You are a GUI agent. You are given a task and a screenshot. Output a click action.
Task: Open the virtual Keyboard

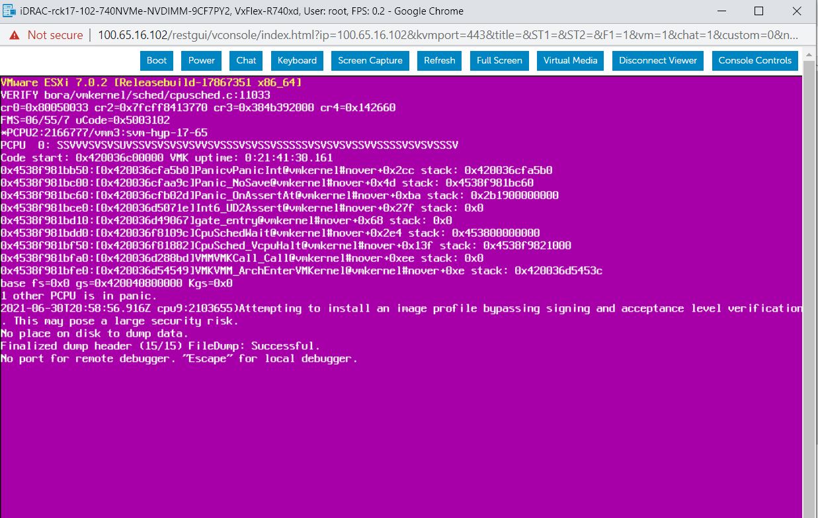click(x=297, y=60)
